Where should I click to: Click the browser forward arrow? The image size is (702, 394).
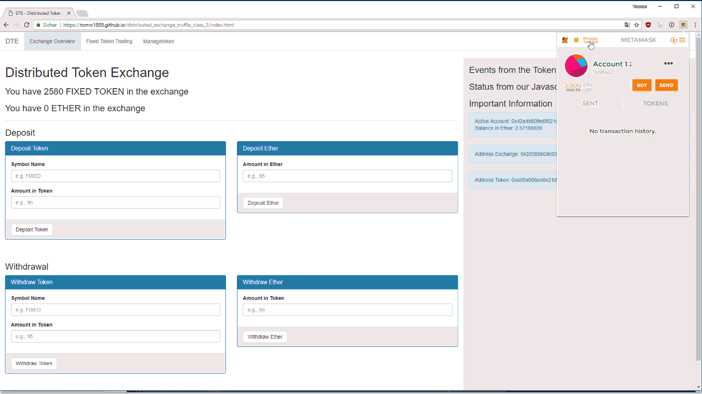[16, 25]
